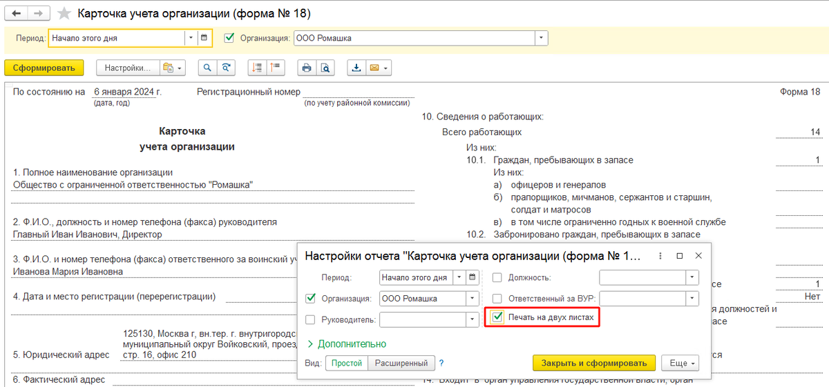Add report to favorites with star icon
Viewport: 829px width, 387px height.
64,14
